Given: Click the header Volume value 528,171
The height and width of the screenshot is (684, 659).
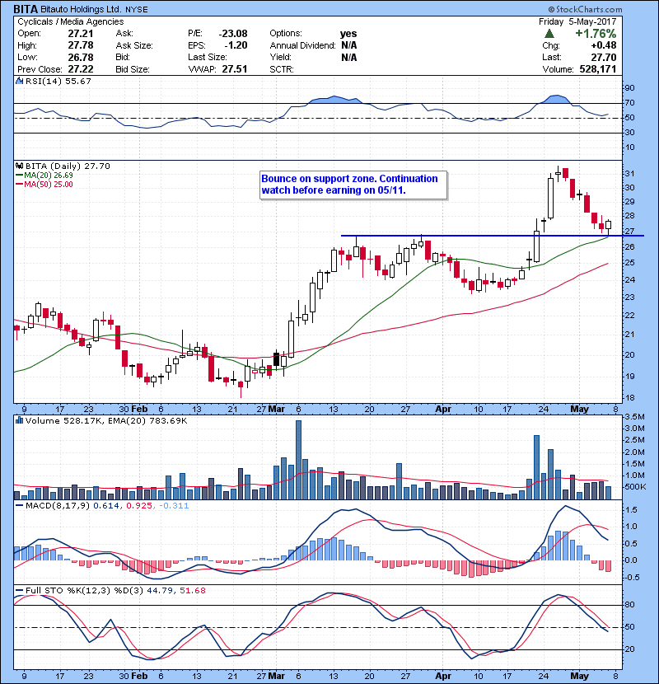Looking at the screenshot, I should pos(598,69).
